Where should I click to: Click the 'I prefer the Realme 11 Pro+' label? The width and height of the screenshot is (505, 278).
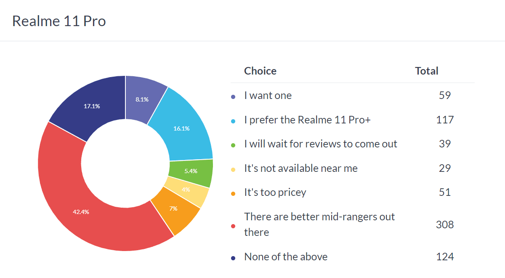pyautogui.click(x=307, y=120)
